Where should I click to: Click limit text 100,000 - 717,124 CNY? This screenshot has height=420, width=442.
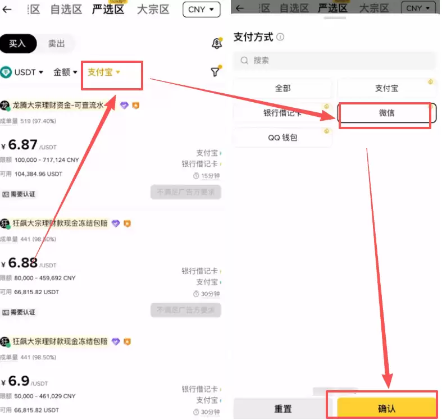coord(47,160)
